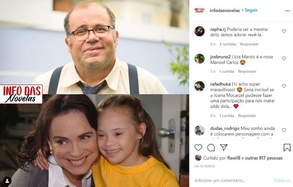Like the post with heart icon
This screenshot has width=293, height=187.
pyautogui.click(x=198, y=148)
